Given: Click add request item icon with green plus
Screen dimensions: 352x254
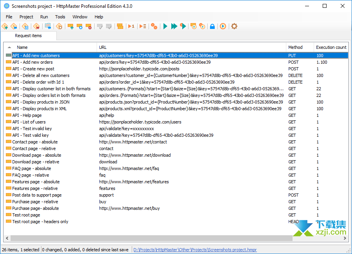Looking at the screenshot, I should [70, 26].
